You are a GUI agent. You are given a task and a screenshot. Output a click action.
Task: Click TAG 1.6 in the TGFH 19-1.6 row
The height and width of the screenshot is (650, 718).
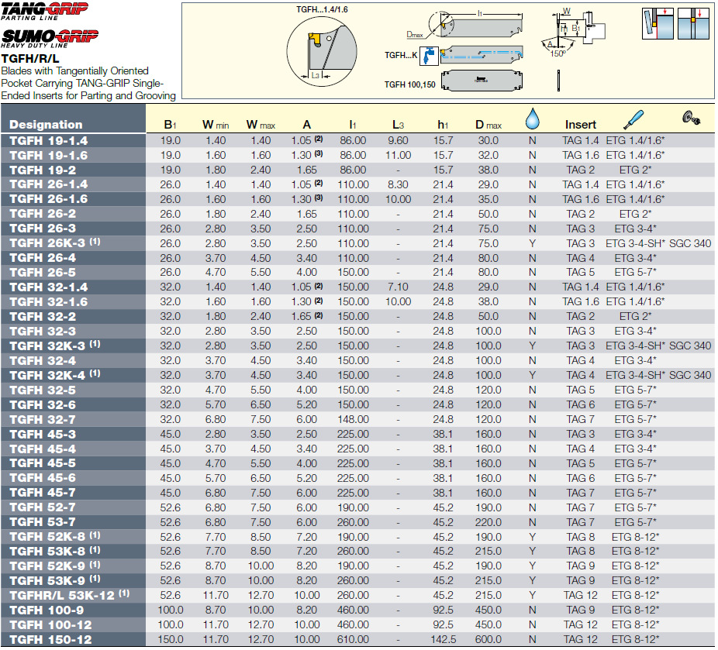580,156
